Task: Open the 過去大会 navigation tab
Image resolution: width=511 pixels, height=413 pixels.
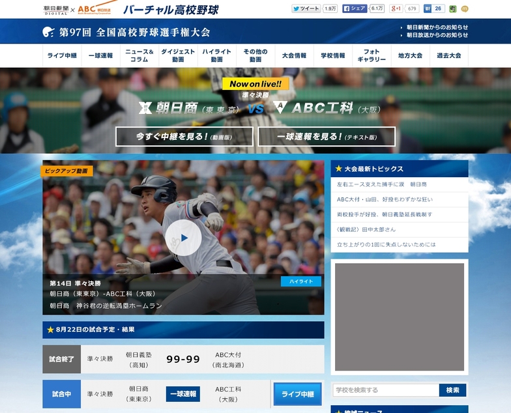Action: (x=448, y=56)
